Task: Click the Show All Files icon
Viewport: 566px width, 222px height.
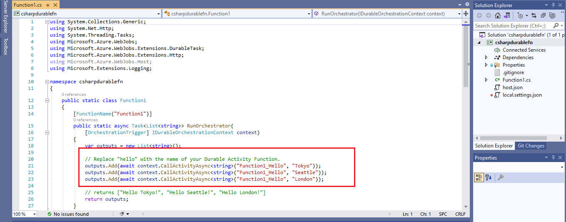Action: [552, 15]
